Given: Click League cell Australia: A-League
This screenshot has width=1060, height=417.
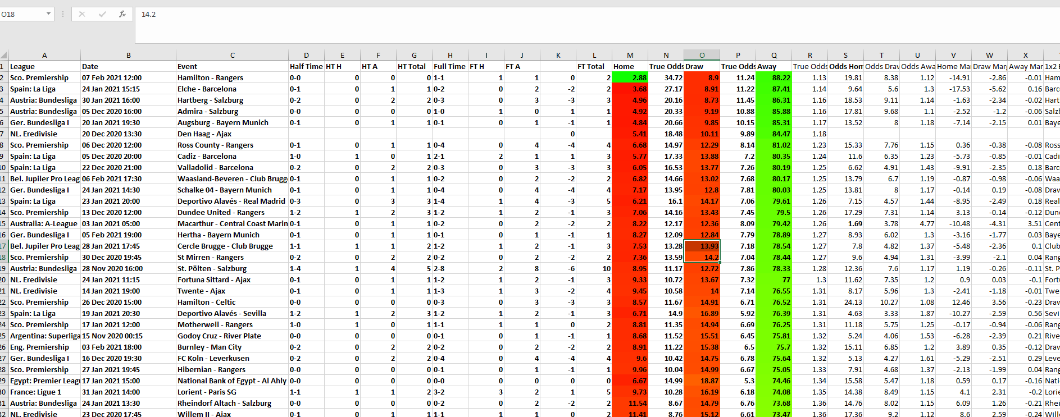Looking at the screenshot, I should (x=44, y=223).
